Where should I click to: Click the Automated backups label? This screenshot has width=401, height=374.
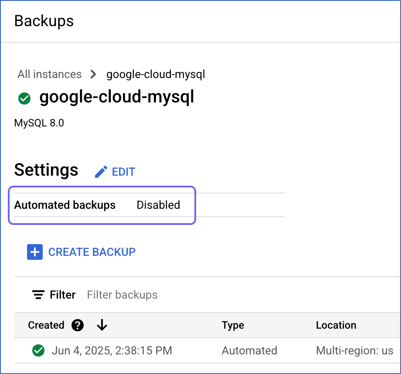point(65,205)
